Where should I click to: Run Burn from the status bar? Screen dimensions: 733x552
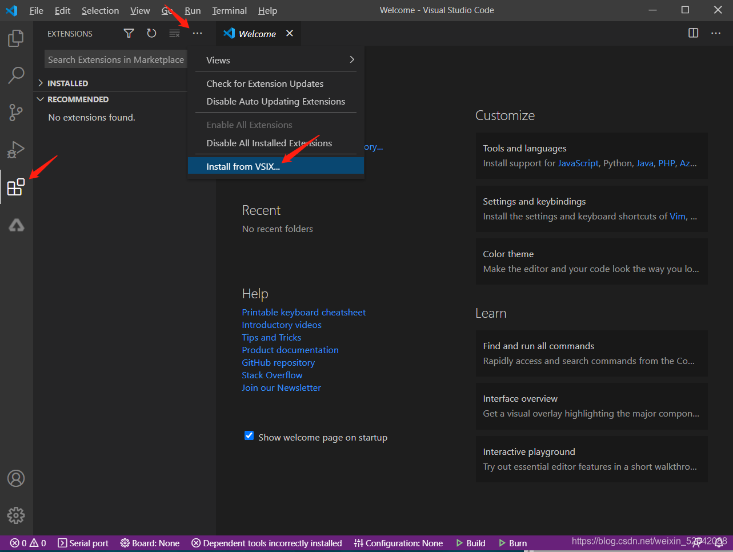click(x=512, y=543)
